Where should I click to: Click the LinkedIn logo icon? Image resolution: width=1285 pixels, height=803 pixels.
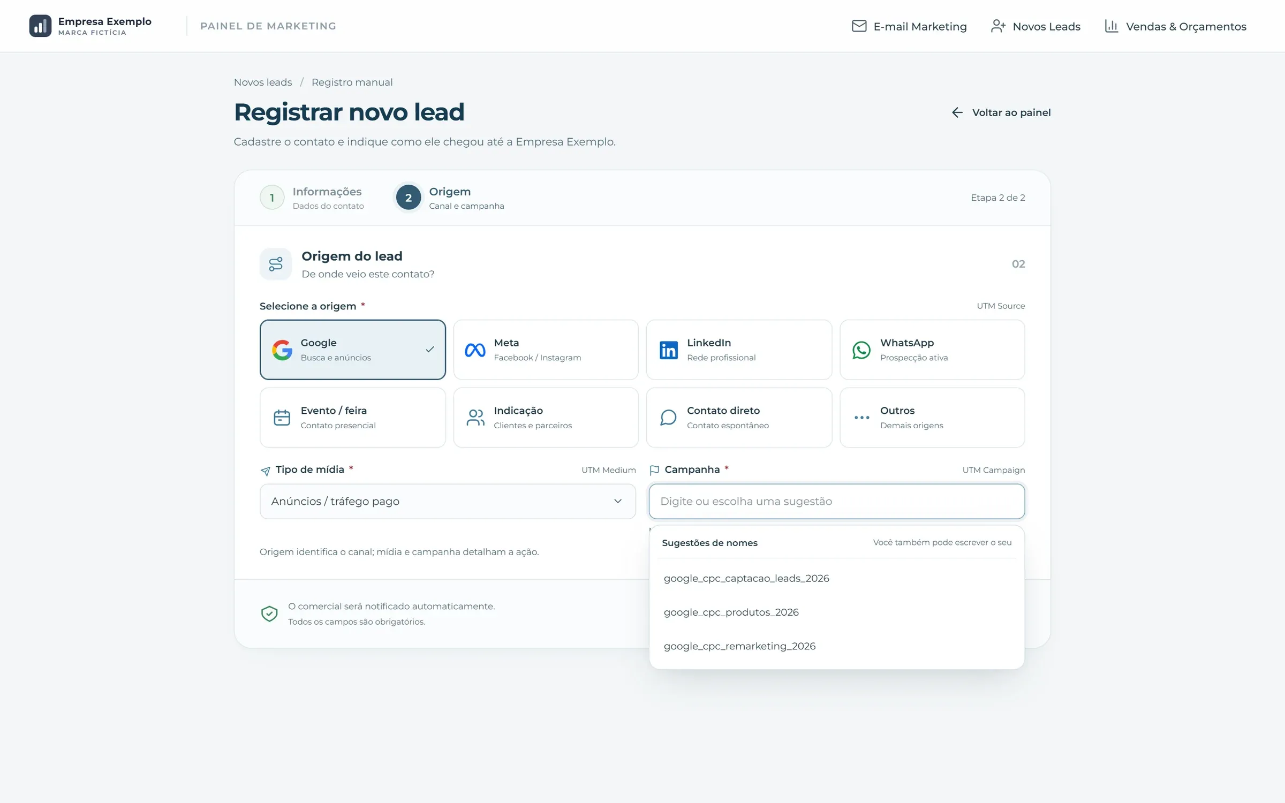click(x=668, y=350)
